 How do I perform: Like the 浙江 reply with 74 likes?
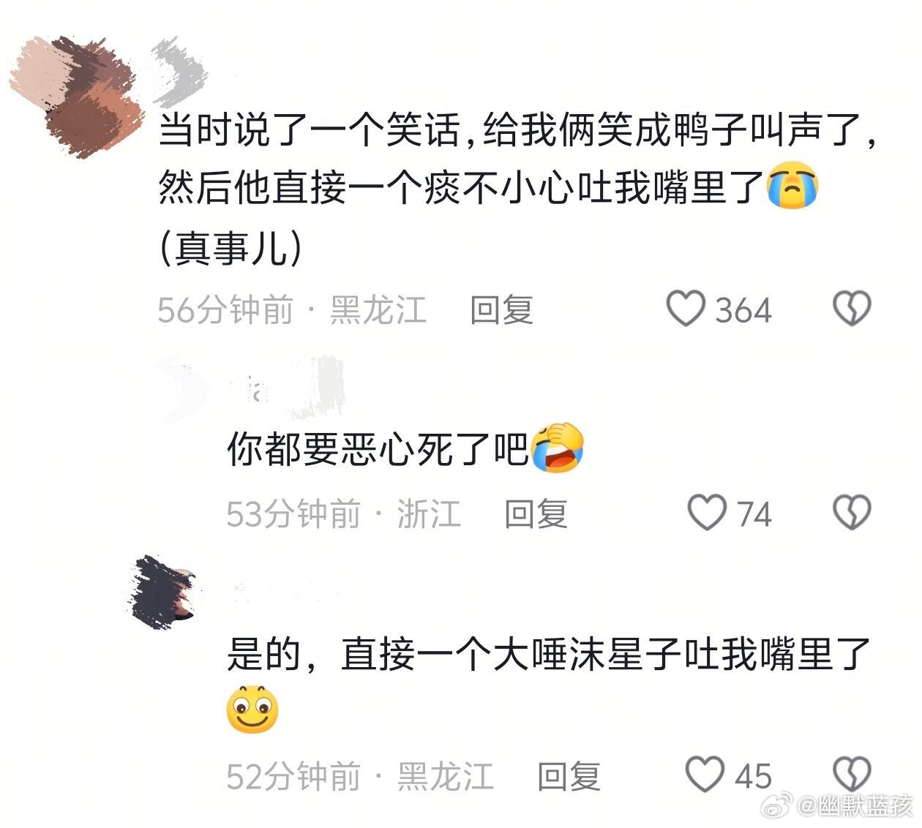(x=708, y=512)
